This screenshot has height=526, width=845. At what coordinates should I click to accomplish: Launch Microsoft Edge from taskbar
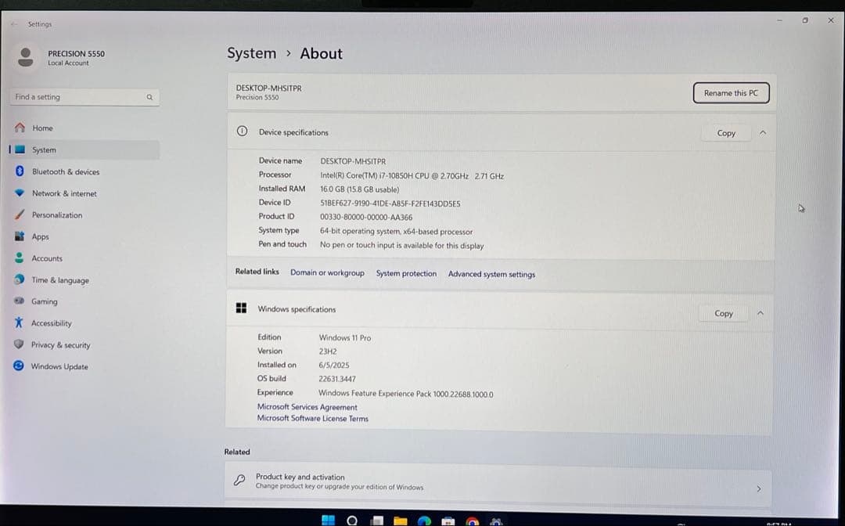tap(425, 521)
